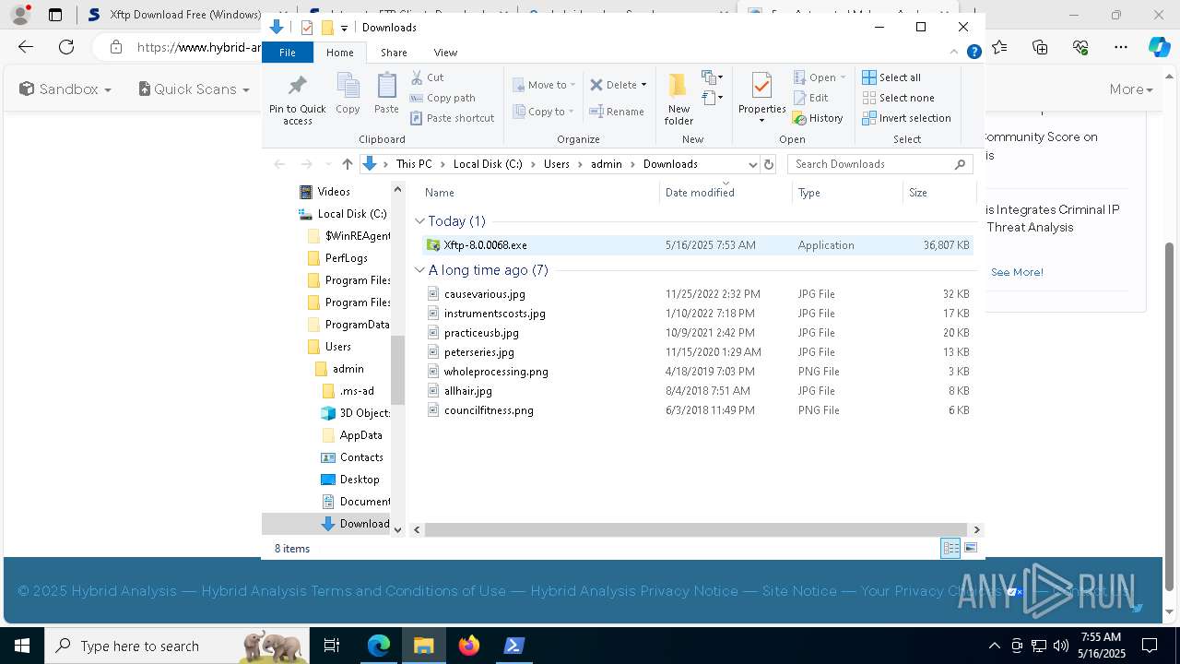Switch to the Share ribbon tab
The image size is (1180, 664).
394,53
